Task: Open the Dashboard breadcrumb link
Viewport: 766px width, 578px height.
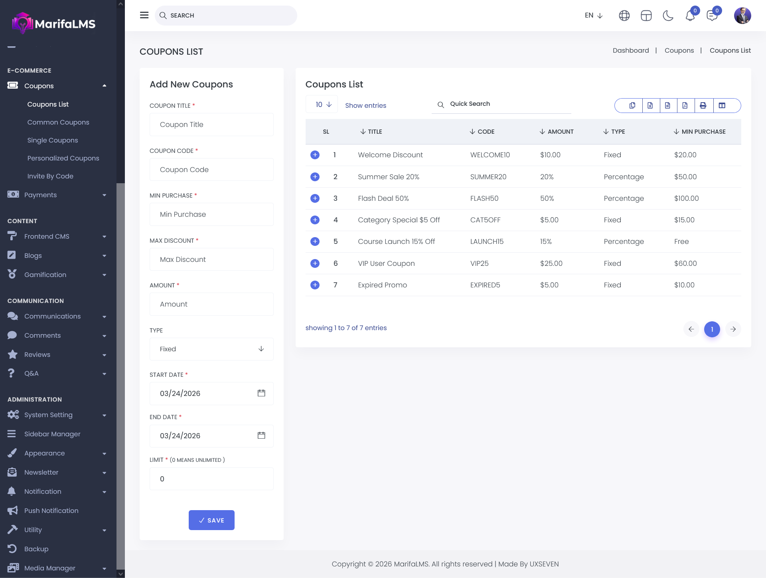Action: tap(631, 50)
